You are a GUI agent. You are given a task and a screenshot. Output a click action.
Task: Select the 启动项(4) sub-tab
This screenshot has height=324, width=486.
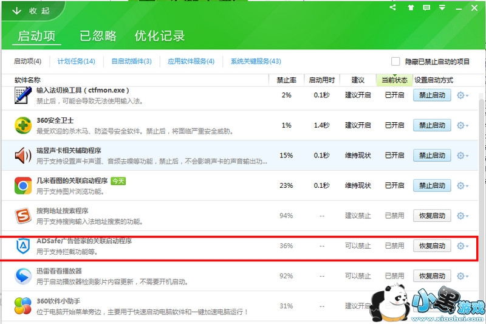(x=27, y=61)
